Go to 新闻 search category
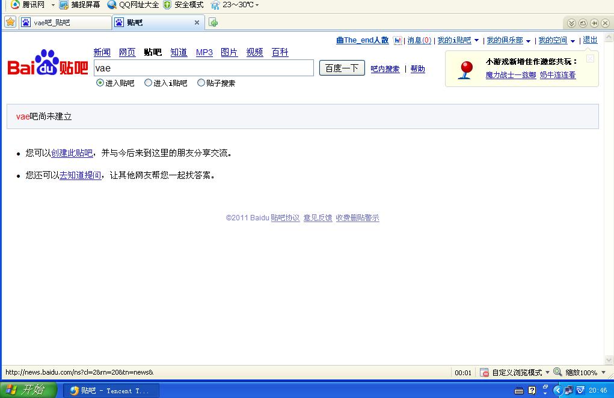Screen dimensions: 614x398 tap(102, 52)
